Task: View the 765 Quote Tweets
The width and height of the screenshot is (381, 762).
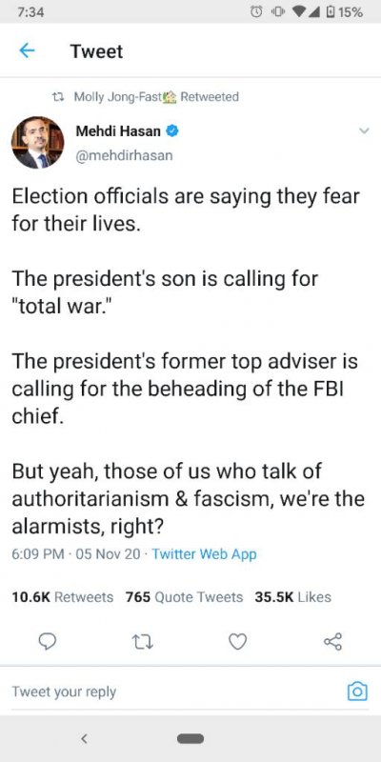Action: coord(184,596)
